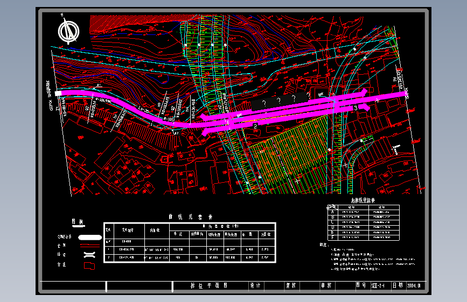Select the red double-line legend sample

pyautogui.click(x=89, y=246)
